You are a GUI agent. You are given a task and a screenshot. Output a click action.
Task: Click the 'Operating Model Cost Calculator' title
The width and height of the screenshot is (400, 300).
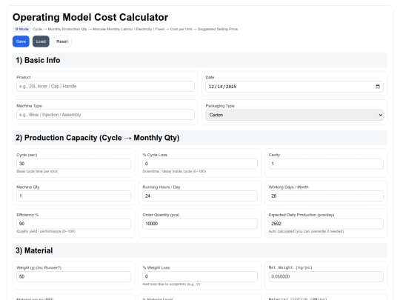click(90, 17)
